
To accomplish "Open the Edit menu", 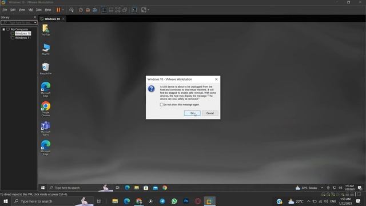I will pyautogui.click(x=13, y=10).
